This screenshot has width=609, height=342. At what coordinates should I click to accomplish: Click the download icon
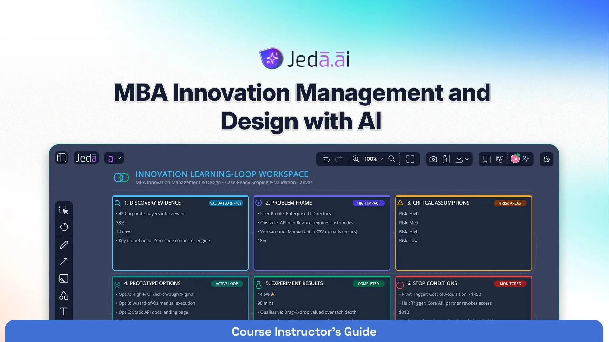[x=459, y=159]
